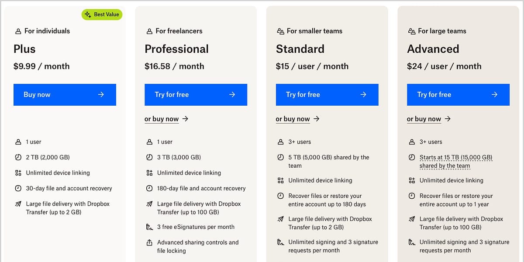Click the device linking icon in Professional plan
The height and width of the screenshot is (262, 524).
click(149, 173)
